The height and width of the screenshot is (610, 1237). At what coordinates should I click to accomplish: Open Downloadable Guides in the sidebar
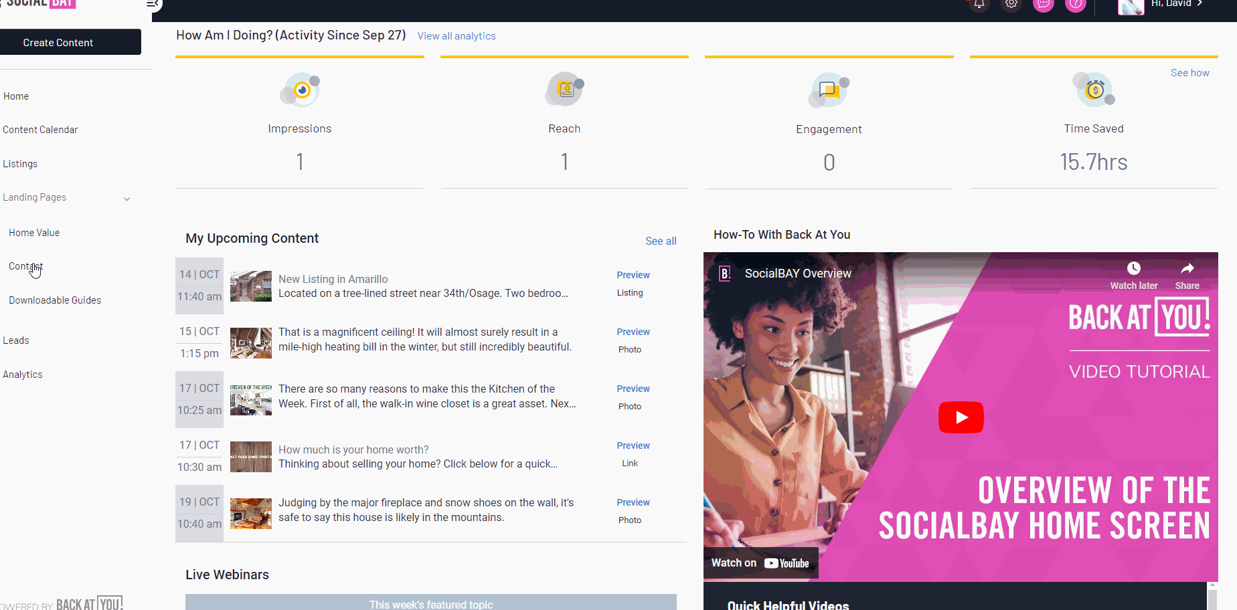pos(55,300)
